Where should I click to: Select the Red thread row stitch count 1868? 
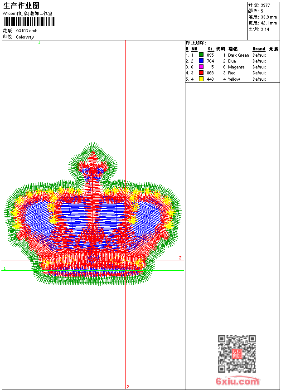coord(209,73)
